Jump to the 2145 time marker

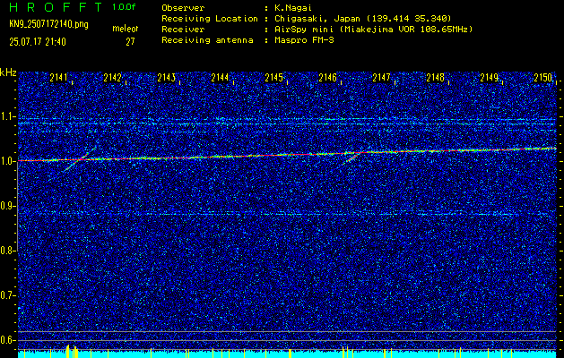(x=273, y=77)
